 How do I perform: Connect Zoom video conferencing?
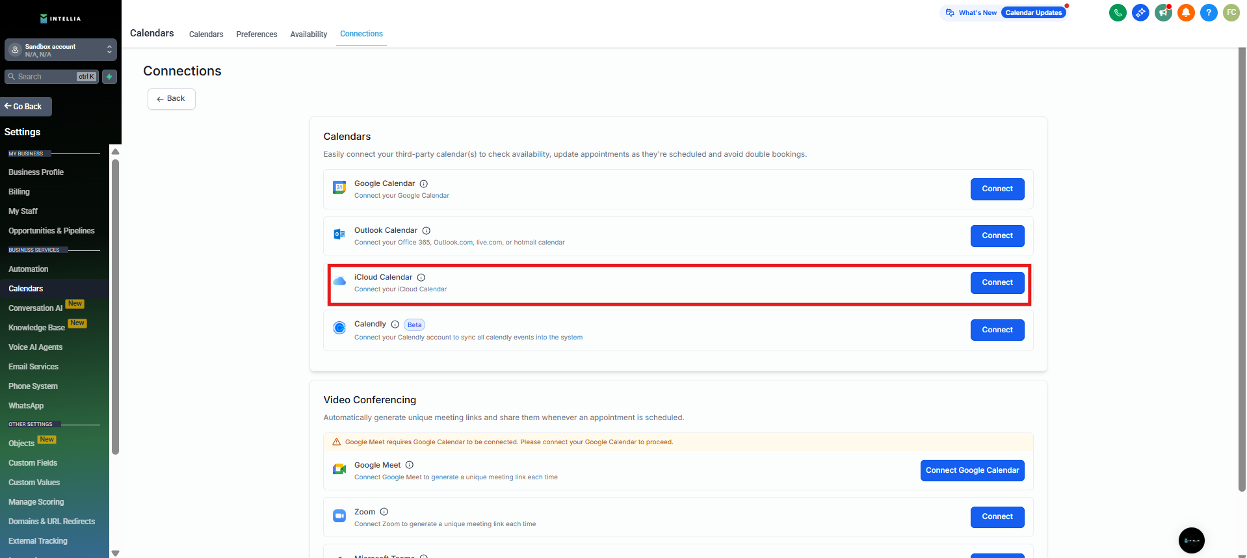997,517
